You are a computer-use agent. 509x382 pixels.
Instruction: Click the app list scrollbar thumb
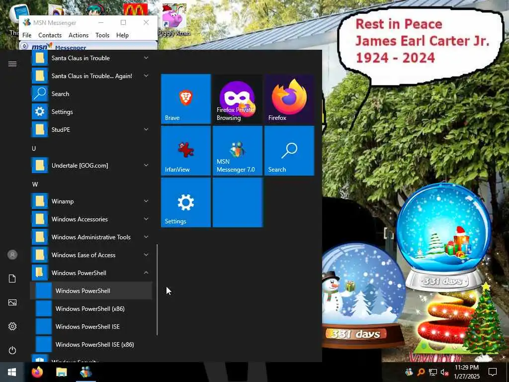point(157,290)
